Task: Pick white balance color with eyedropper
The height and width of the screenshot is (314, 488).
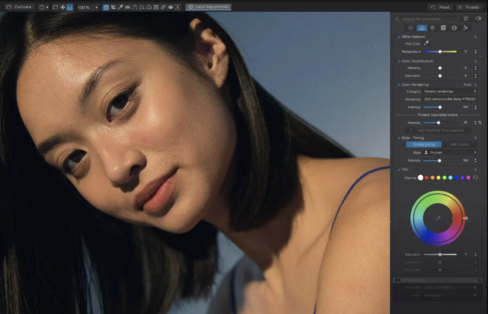Action: 426,44
